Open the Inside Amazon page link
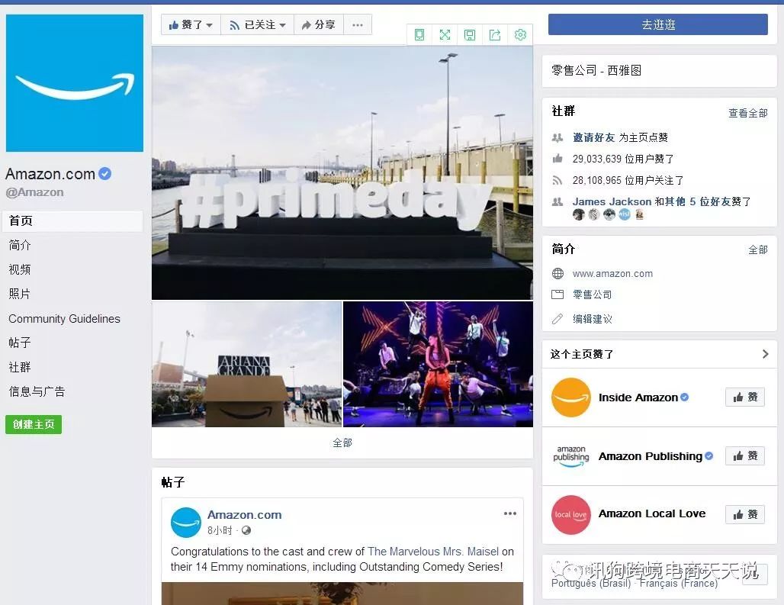 638,397
